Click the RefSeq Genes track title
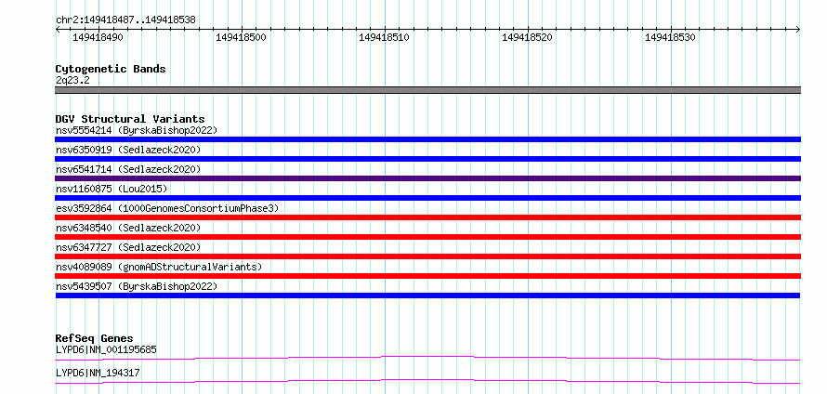Image resolution: width=827 pixels, height=394 pixels. coord(95,338)
